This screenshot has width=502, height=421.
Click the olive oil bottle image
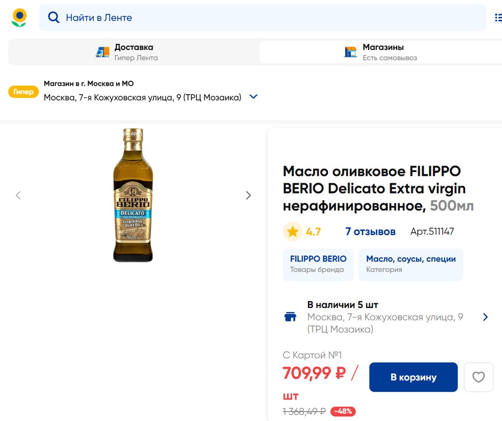point(133,195)
